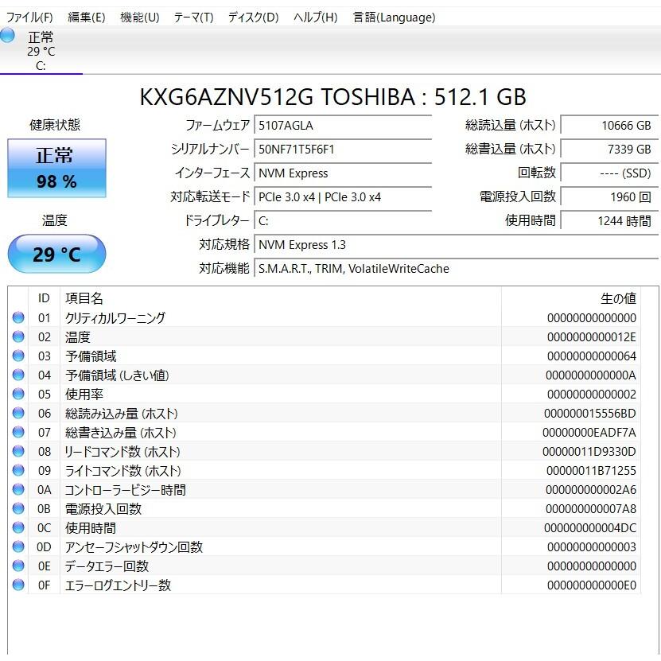Click the 生の値 column header
This screenshot has width=661, height=661.
tap(571, 298)
